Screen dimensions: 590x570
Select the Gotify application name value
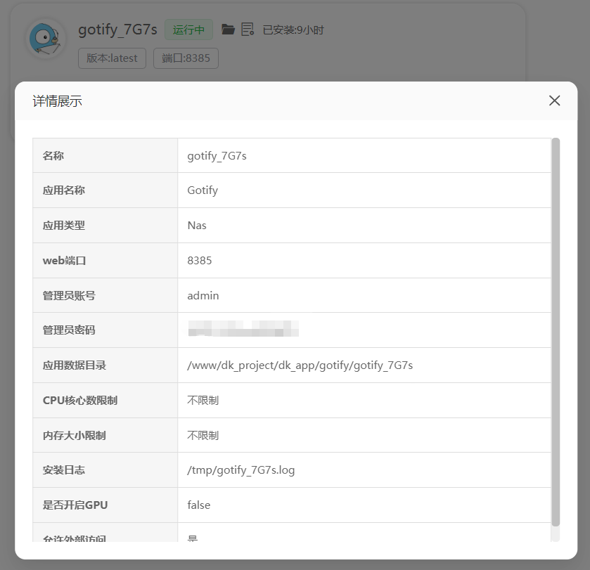coord(203,190)
